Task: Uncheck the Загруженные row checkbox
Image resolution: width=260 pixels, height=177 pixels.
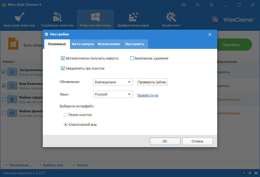Action: tap(4, 72)
